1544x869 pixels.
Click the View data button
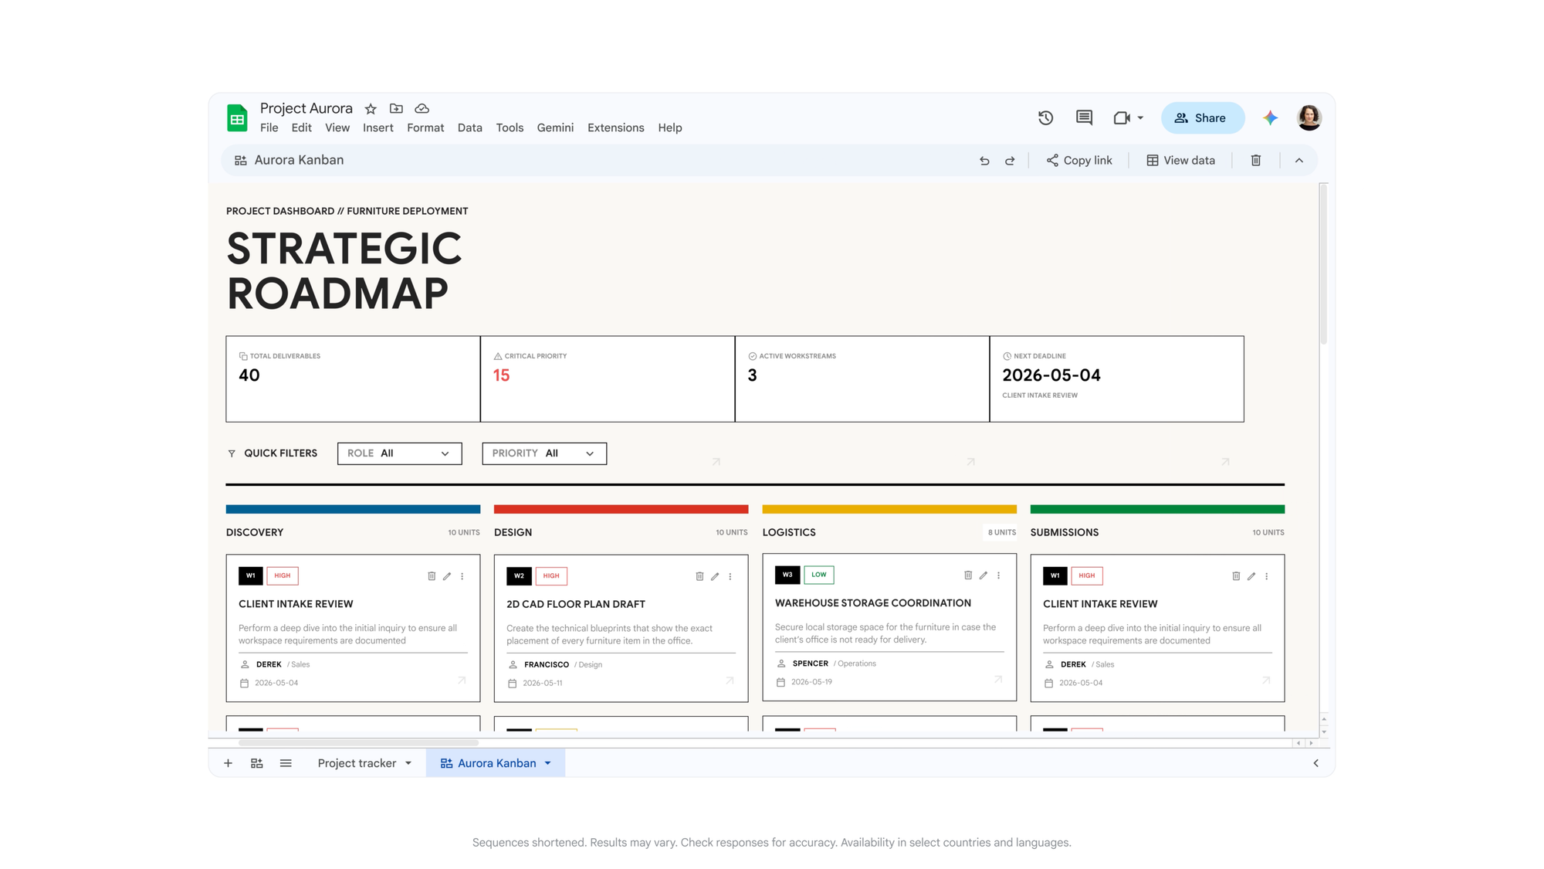(1180, 161)
